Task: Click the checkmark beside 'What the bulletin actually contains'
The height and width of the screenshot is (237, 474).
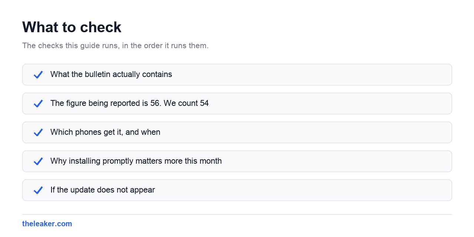Action: [38, 74]
